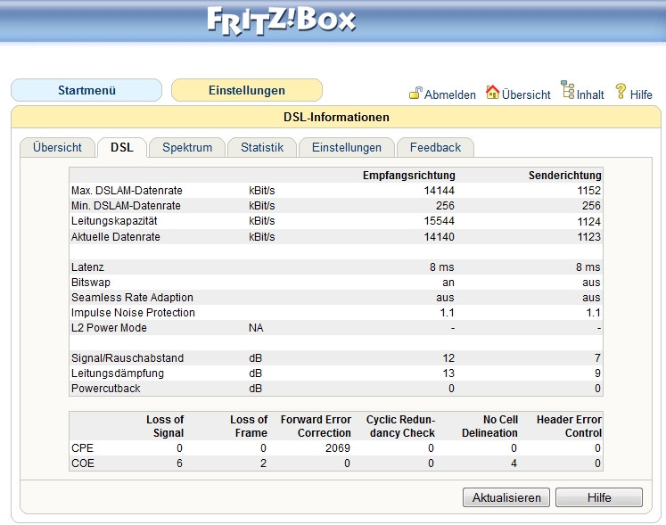The width and height of the screenshot is (666, 525).
Task: Click the value 1152
Action: tap(588, 191)
